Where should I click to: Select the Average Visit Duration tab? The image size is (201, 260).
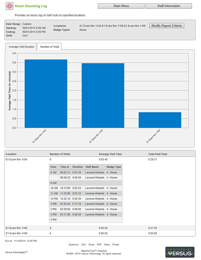click(21, 47)
